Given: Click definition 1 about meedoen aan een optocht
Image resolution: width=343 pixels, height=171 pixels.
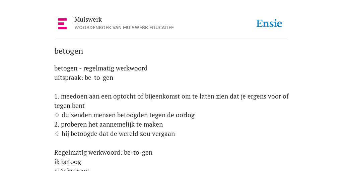Looking at the screenshot, I should click(x=171, y=101).
